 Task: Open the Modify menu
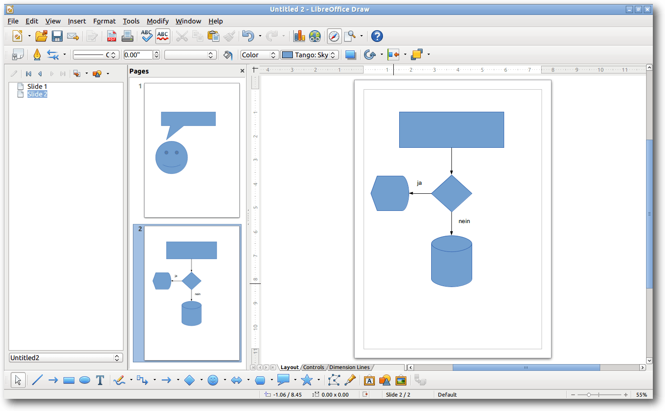[x=158, y=21]
